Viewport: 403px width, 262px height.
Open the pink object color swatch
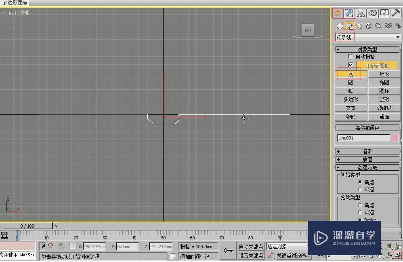395,138
